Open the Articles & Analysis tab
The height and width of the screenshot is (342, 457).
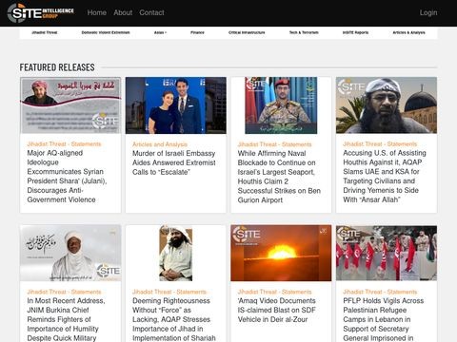[408, 32]
